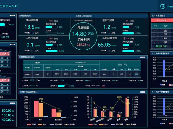The height and width of the screenshot is (129, 173).
Task: Click the white button in the non-oil sales panel header
Action: coord(143,92)
